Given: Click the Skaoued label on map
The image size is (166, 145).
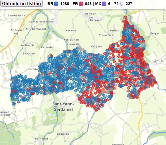Looking at the screenshot, I should tap(29, 54).
